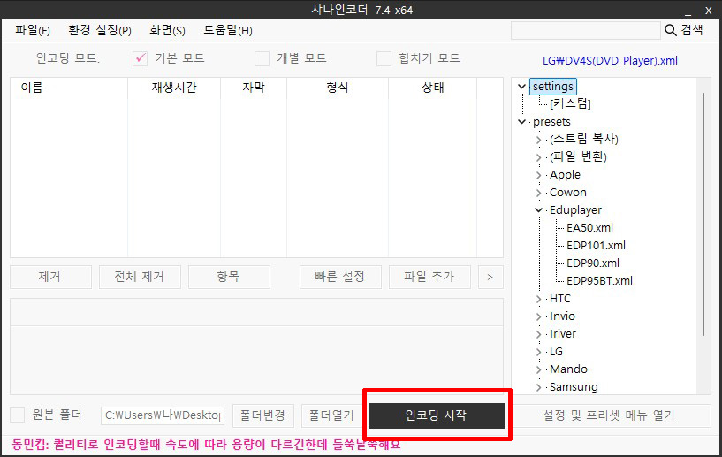Expand the Cowon preset folder
722x457 pixels.
click(539, 193)
